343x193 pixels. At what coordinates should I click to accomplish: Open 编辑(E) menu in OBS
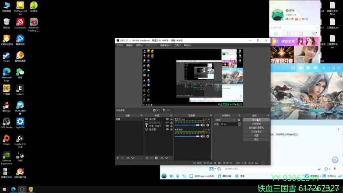[129, 45]
